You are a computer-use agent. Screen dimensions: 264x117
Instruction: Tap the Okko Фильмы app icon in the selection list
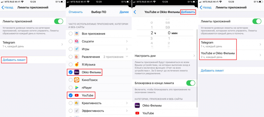tap(77, 72)
